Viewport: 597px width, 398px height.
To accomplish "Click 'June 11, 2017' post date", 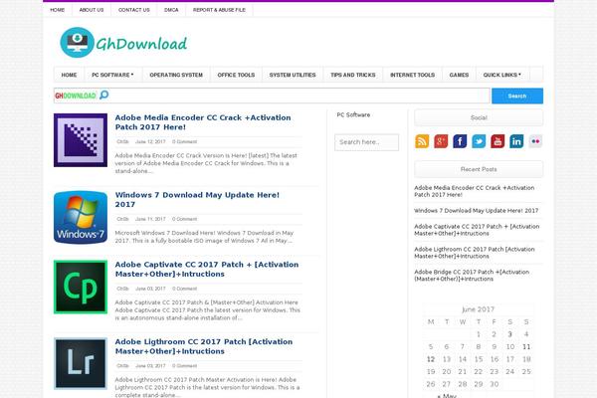I will coord(150,219).
